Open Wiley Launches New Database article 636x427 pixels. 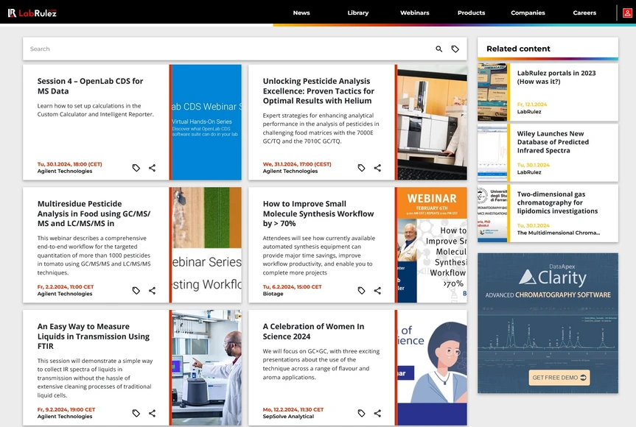coord(553,142)
